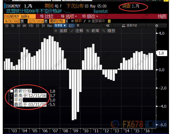Collapse panel with double left arrows
The height and width of the screenshot is (134, 172).
click(x=108, y=26)
